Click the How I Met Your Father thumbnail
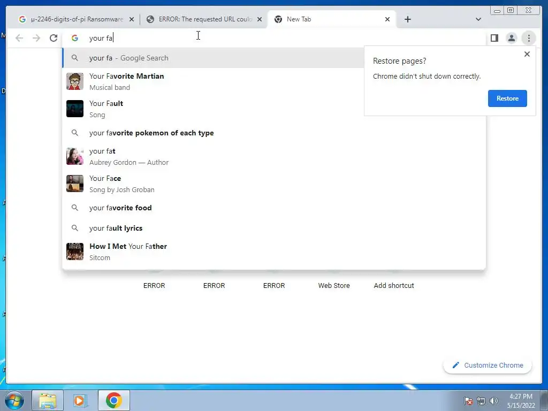This screenshot has width=548, height=411. click(75, 252)
